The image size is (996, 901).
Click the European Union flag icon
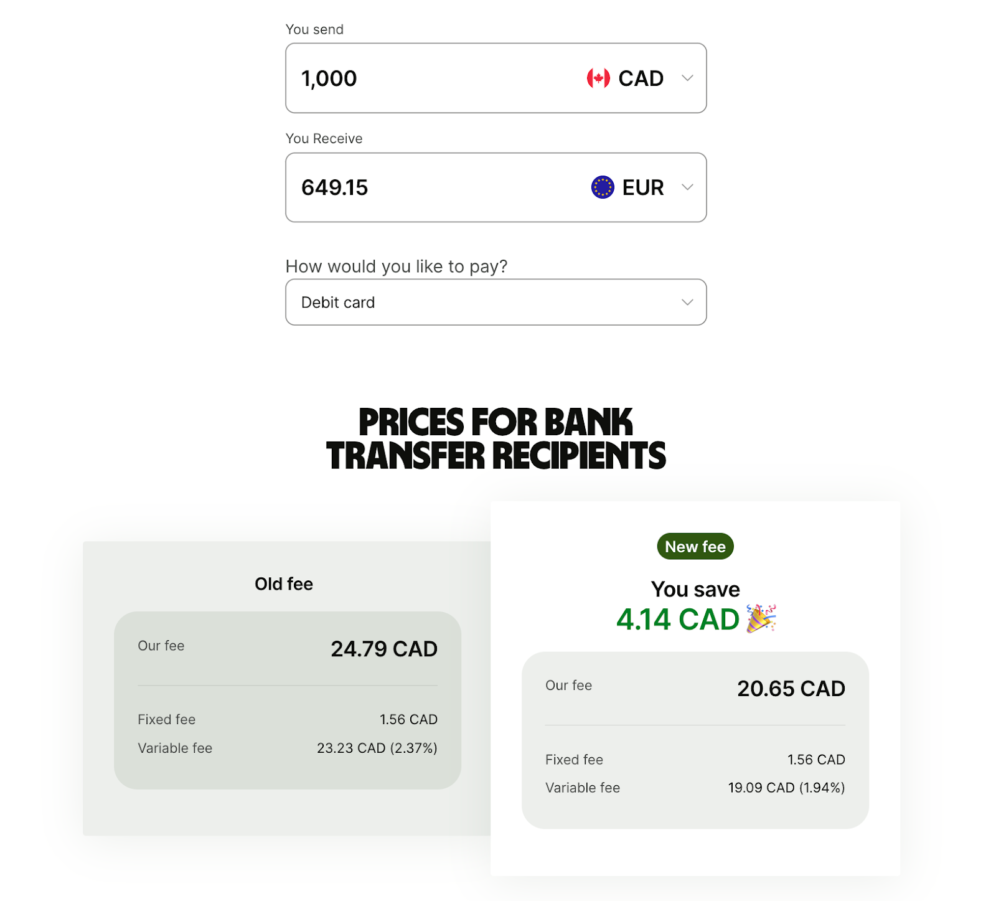tap(603, 187)
